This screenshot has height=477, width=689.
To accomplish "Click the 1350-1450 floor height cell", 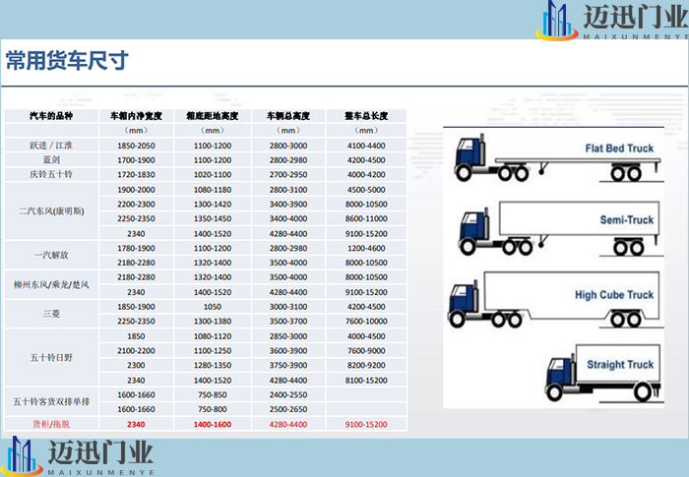I will tap(213, 218).
